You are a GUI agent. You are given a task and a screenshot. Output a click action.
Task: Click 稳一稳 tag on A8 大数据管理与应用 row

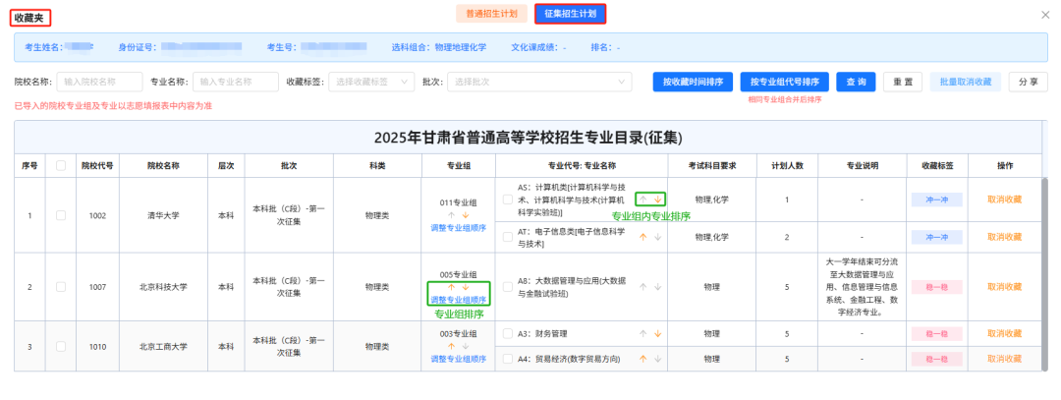click(936, 287)
